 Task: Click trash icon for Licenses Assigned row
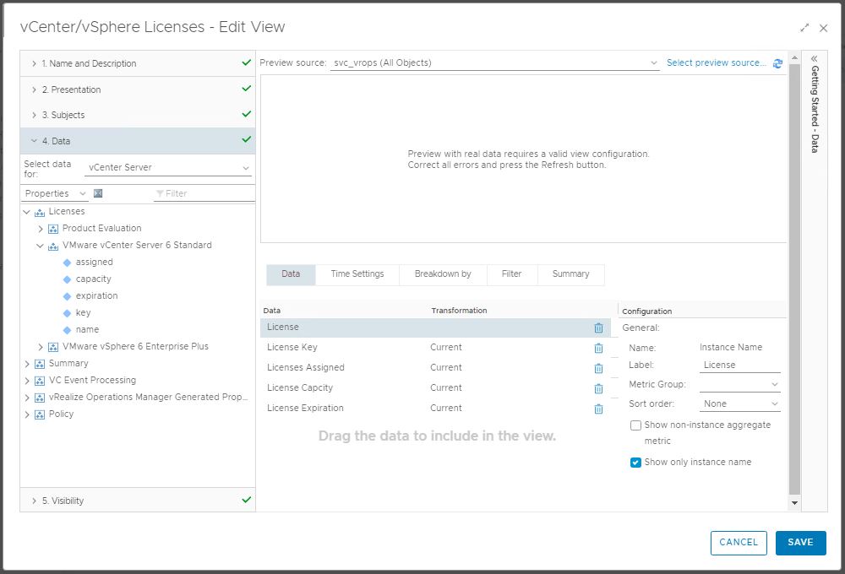pyautogui.click(x=598, y=368)
